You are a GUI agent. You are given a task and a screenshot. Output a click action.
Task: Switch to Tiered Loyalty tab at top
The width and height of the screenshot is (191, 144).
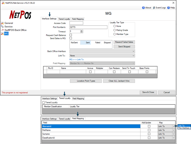(x=64, y=19)
